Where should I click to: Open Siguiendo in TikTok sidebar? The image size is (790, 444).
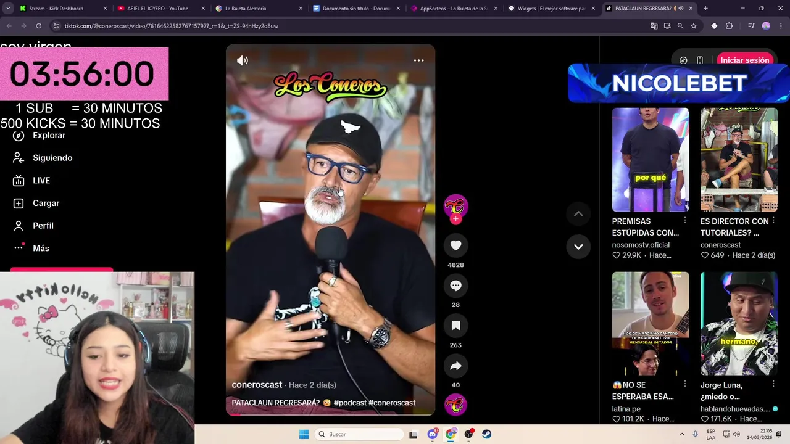click(43, 158)
